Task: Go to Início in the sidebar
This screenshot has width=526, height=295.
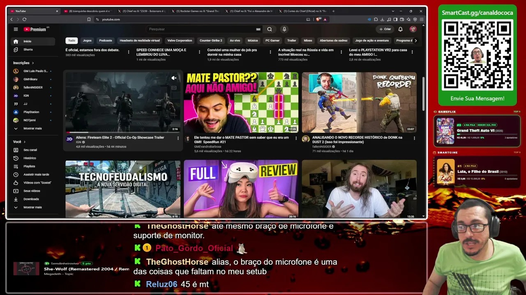Action: point(33,41)
